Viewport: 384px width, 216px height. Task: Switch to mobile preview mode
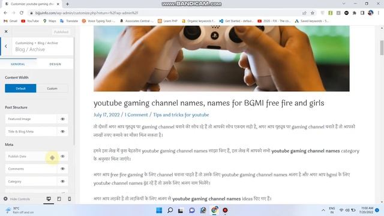tap(70, 199)
